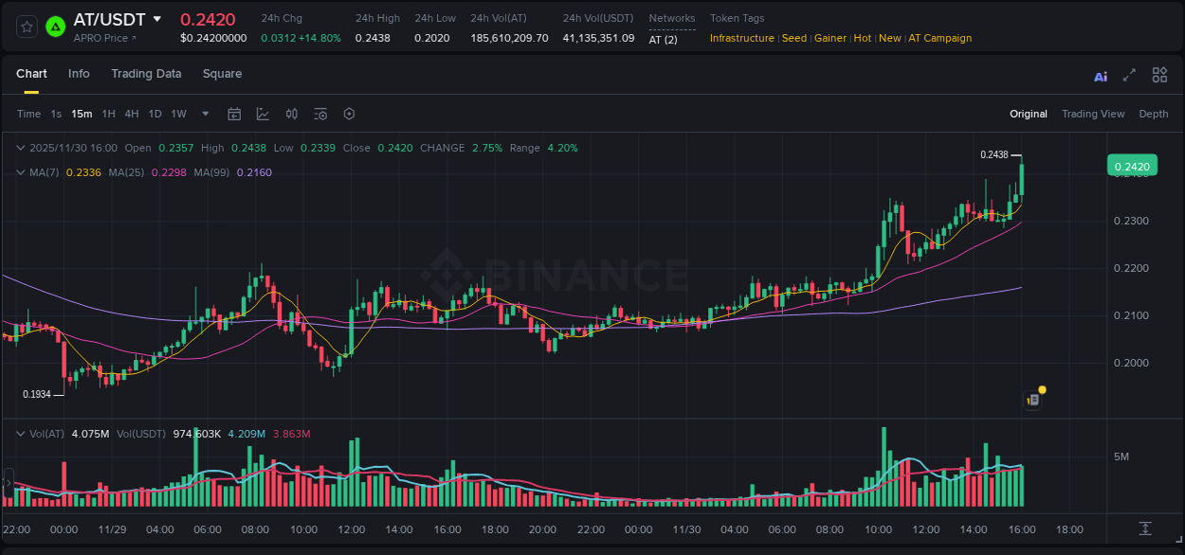Open the go-to-date calendar icon
Viewport: 1185px width, 555px height.
click(x=234, y=114)
